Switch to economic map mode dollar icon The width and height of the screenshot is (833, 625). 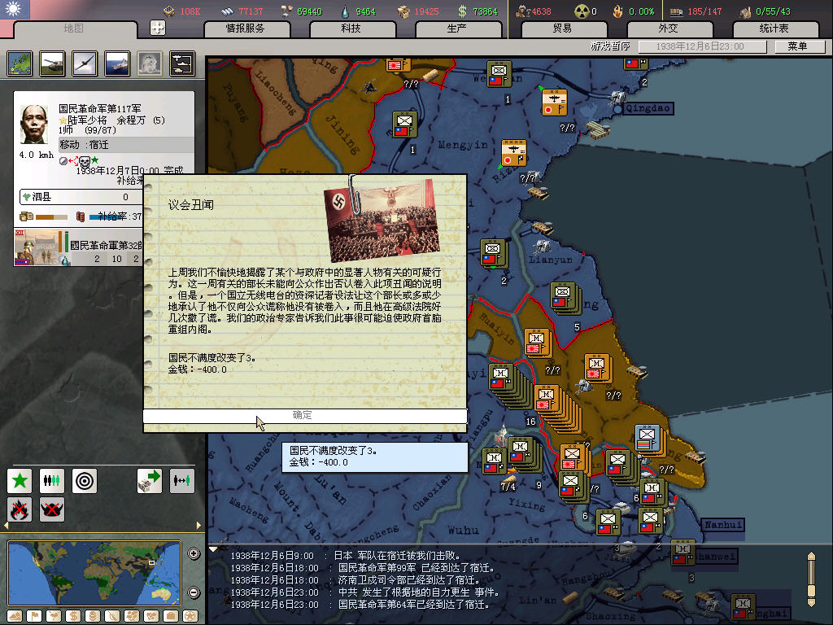[x=73, y=616]
